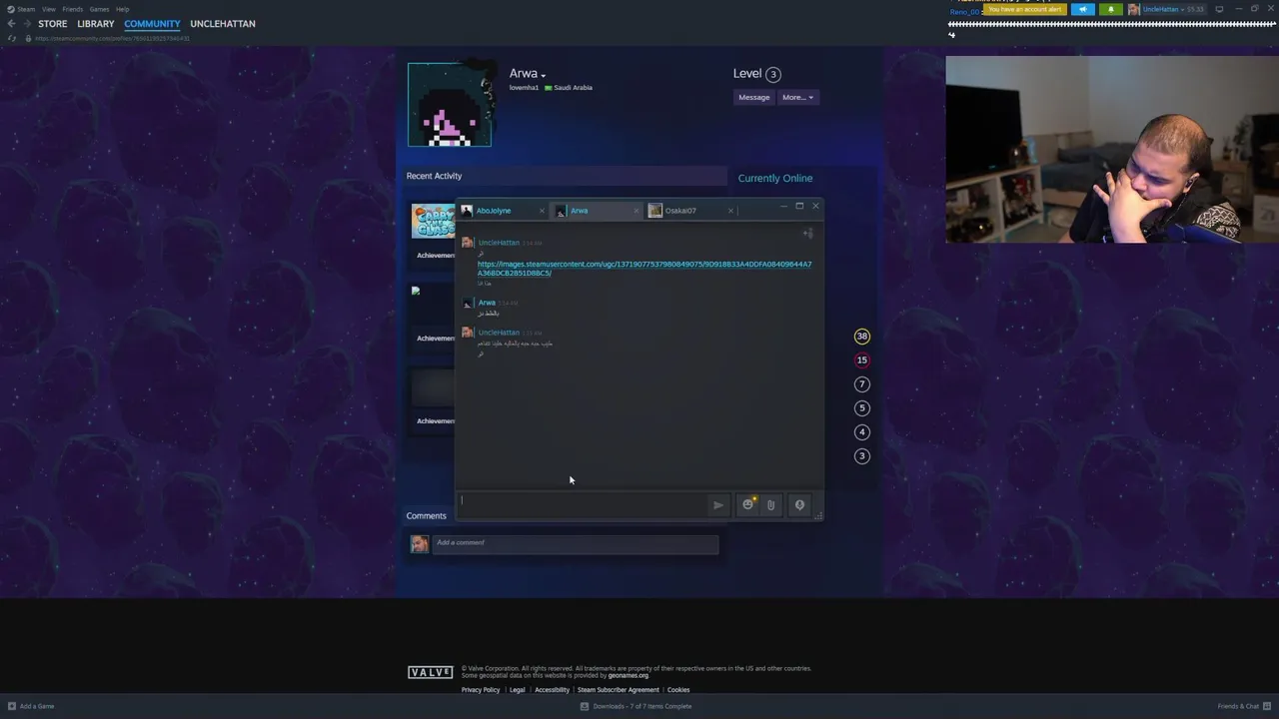Open the More... dropdown on profile
The height and width of the screenshot is (719, 1279).
tap(797, 97)
